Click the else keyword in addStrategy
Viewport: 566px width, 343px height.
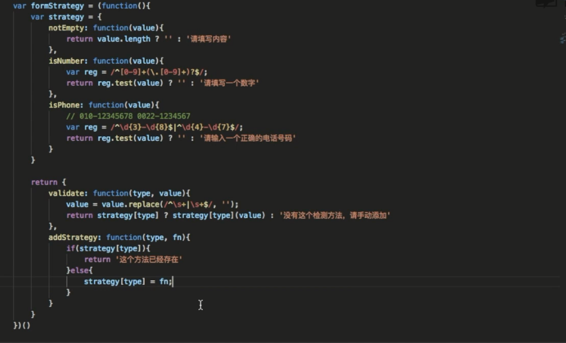83,270
